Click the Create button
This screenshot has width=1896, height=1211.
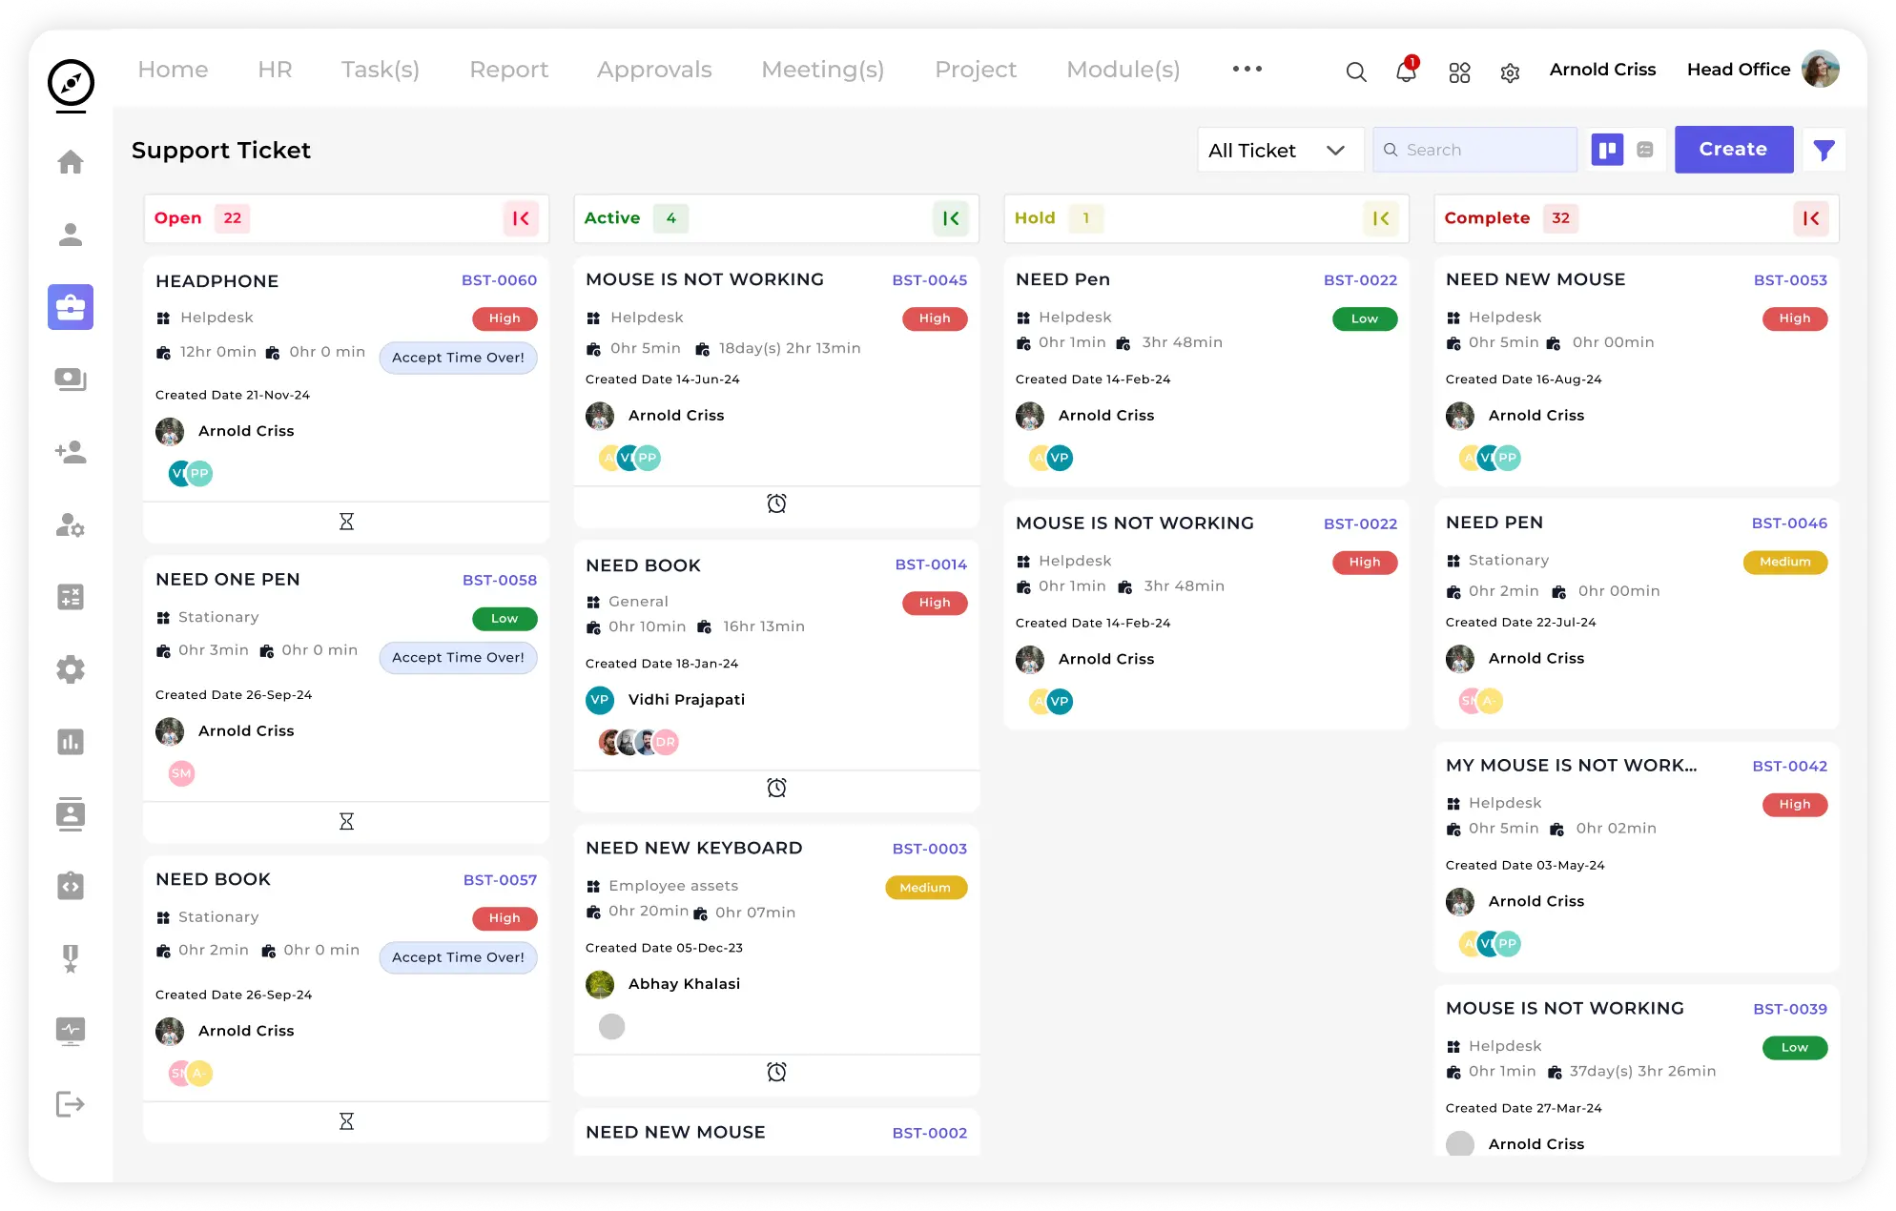(x=1733, y=149)
